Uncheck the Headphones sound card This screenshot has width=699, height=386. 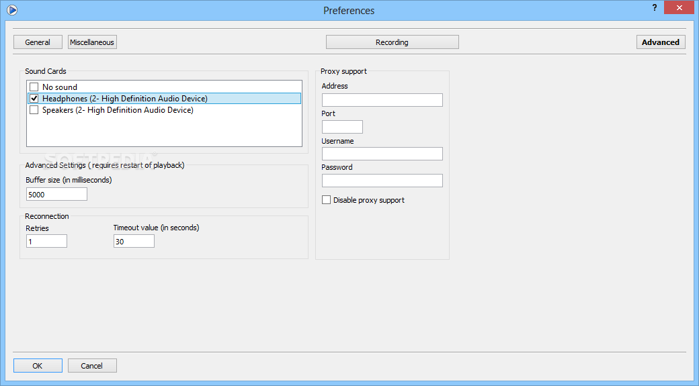coord(34,99)
